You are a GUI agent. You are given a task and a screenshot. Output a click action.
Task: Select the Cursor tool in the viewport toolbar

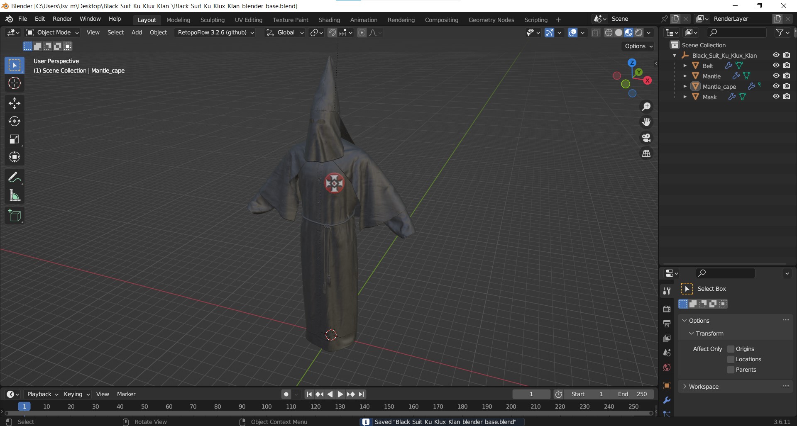pyautogui.click(x=15, y=83)
